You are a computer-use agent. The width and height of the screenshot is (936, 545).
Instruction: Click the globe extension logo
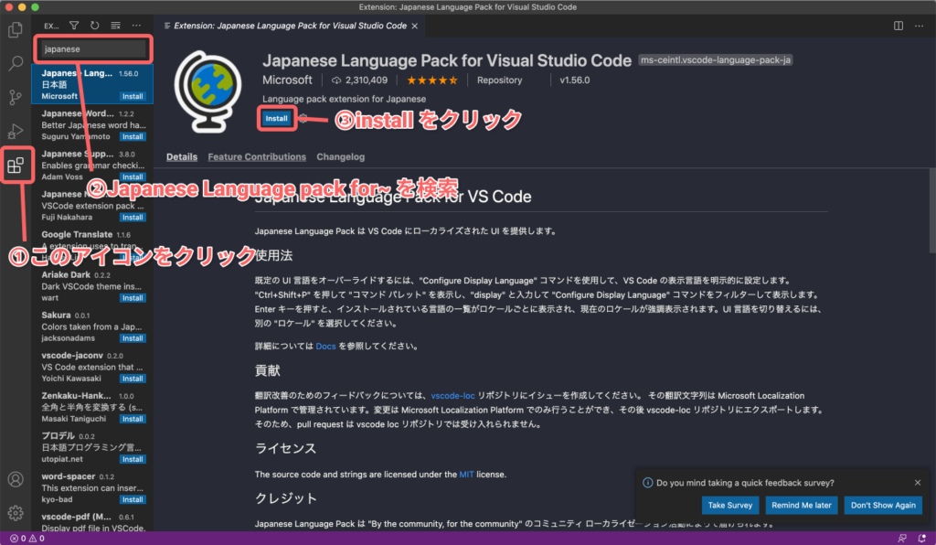pos(207,91)
